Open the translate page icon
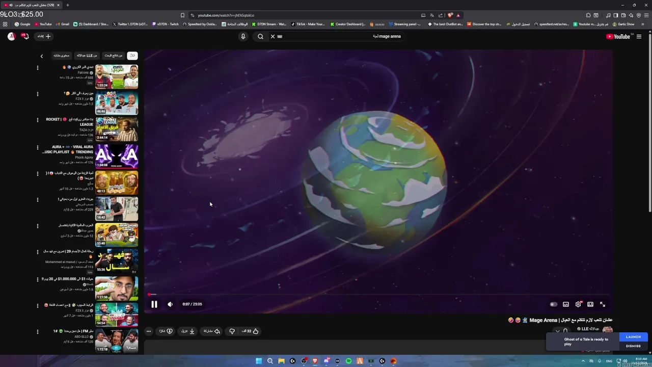 coord(432,15)
